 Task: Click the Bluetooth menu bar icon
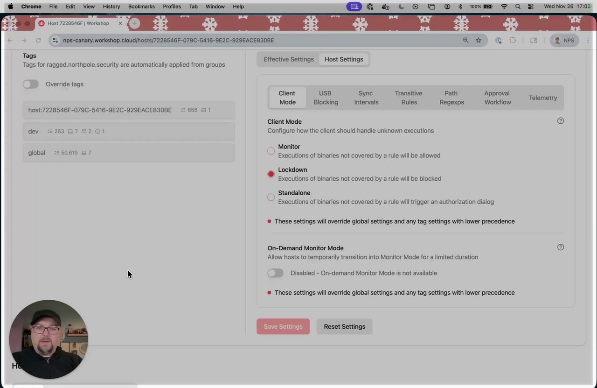(460, 7)
